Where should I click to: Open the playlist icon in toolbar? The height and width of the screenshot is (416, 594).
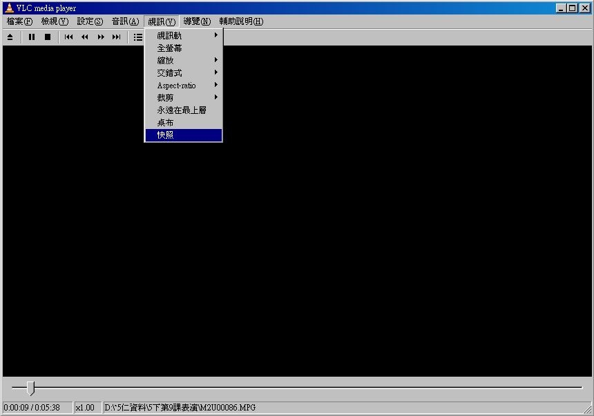pos(138,37)
